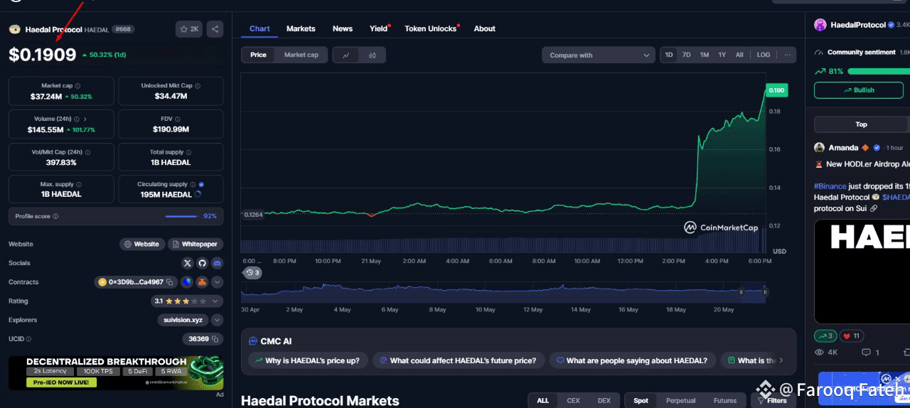The width and height of the screenshot is (910, 408).
Task: Click the share icon beside watchlist
Action: tap(215, 29)
